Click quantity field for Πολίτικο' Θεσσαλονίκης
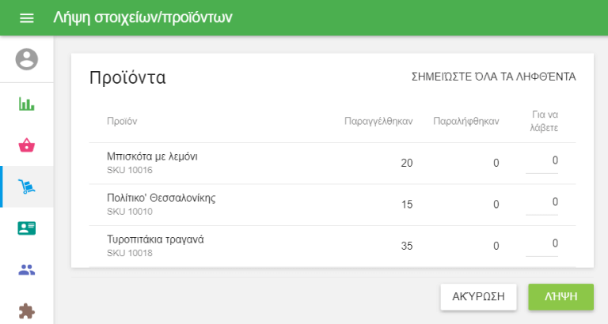The height and width of the screenshot is (324, 608). point(542,202)
